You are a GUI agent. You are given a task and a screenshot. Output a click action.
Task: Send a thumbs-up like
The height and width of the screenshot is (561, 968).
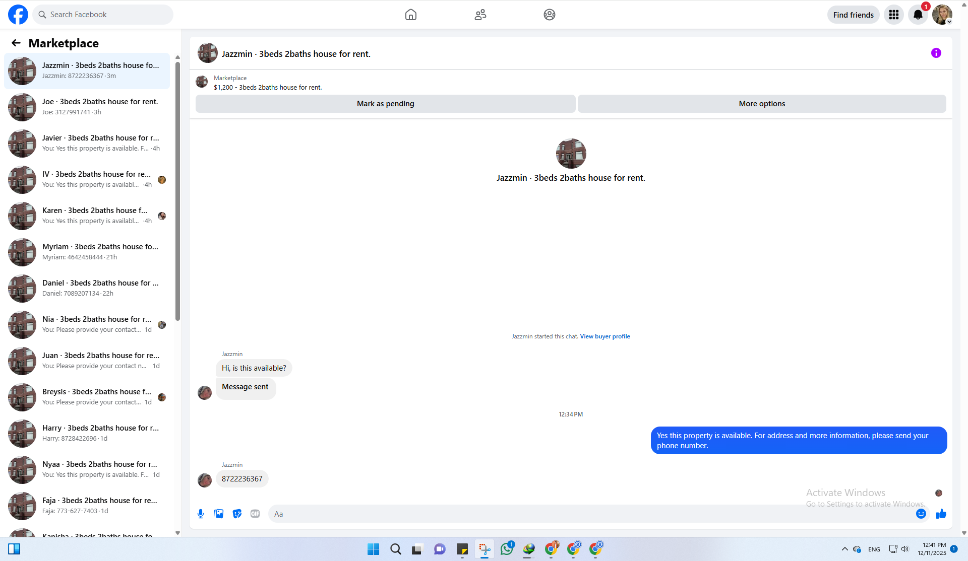click(941, 514)
